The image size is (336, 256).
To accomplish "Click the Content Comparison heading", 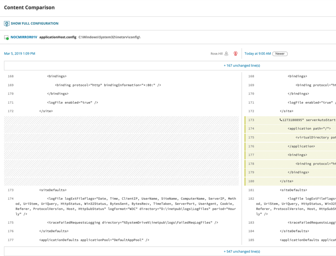I will 29,8.
